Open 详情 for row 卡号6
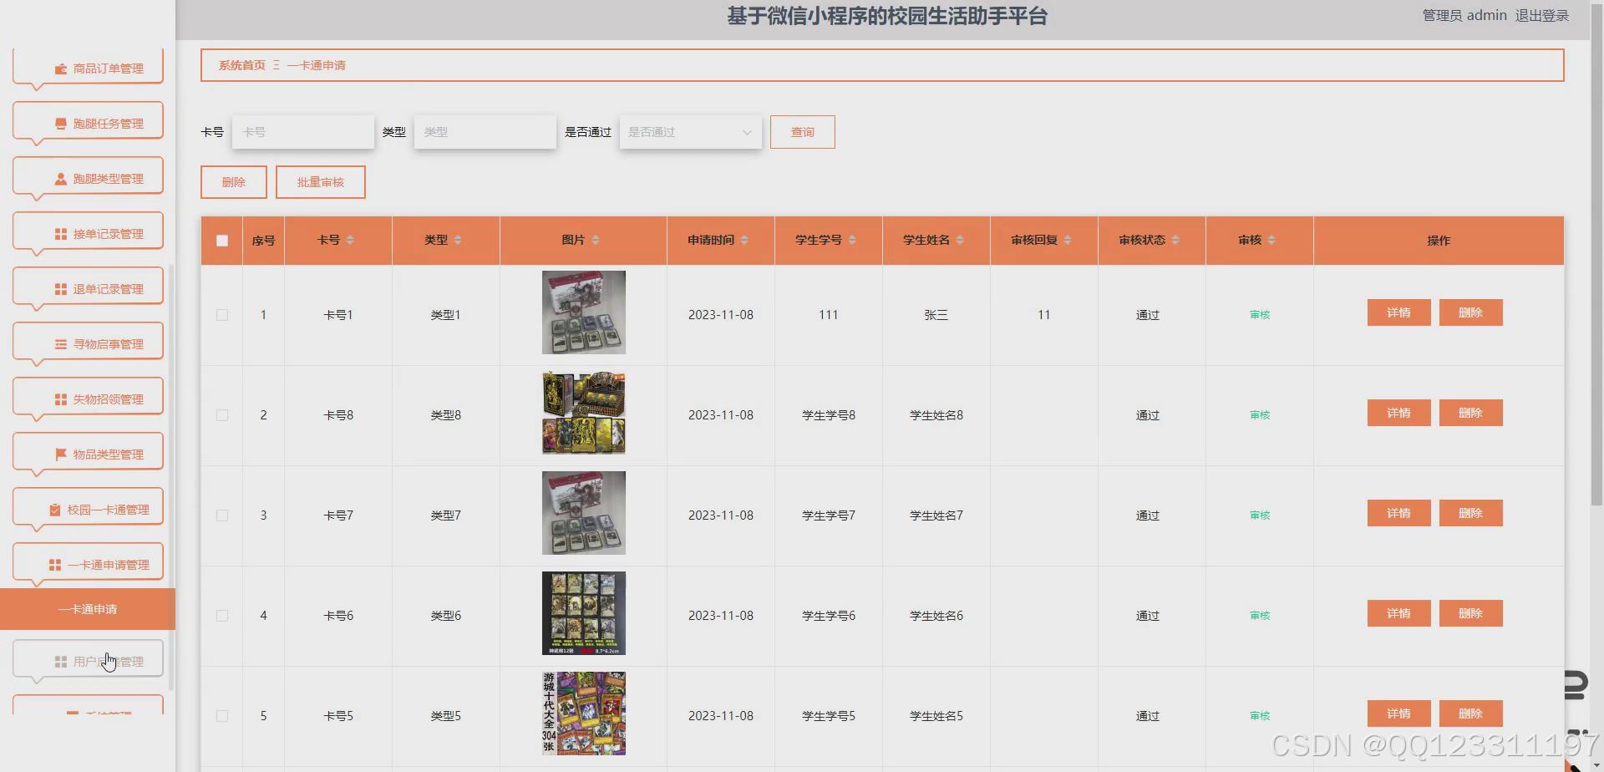Image resolution: width=1604 pixels, height=772 pixels. (1399, 613)
